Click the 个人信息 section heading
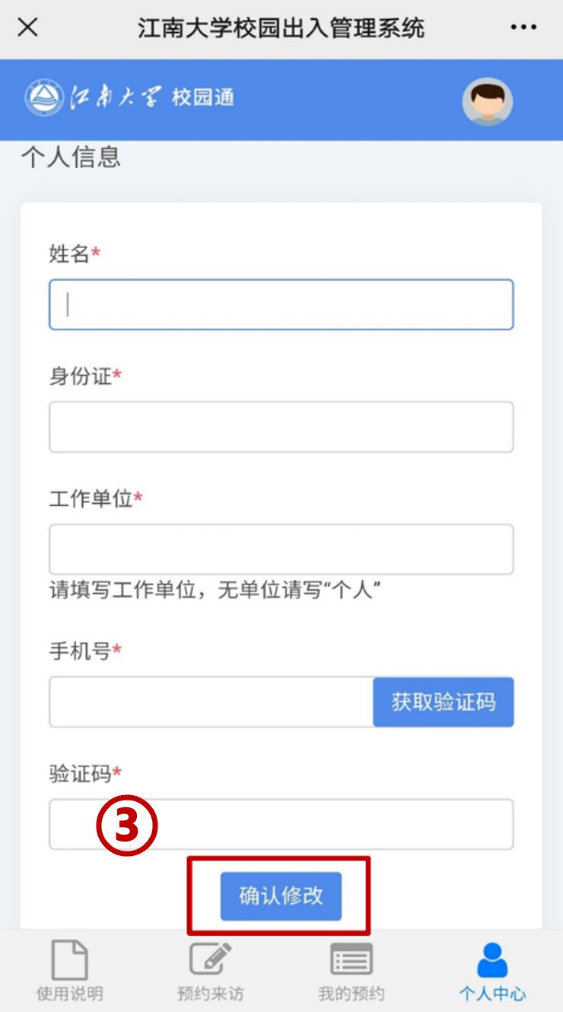This screenshot has height=1012, width=563. click(71, 157)
